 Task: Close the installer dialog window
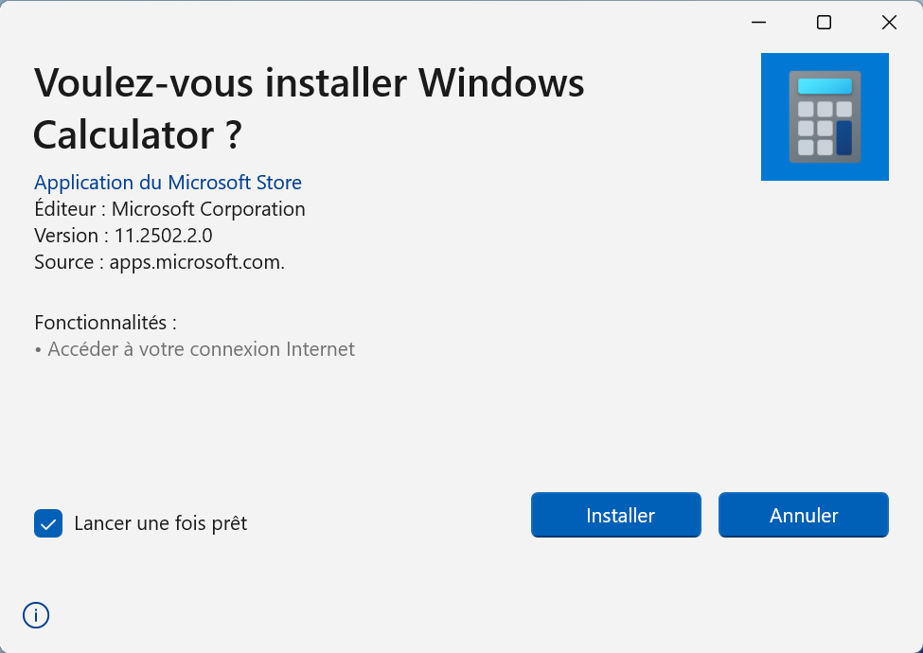(889, 23)
